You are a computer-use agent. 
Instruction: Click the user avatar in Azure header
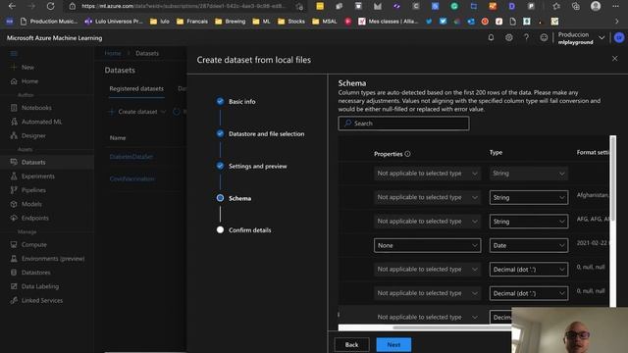point(619,37)
